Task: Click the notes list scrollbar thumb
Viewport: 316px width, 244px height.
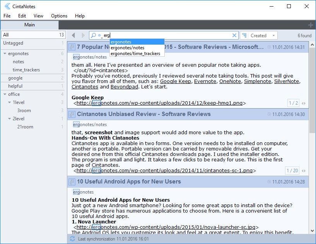Action: click(x=312, y=91)
